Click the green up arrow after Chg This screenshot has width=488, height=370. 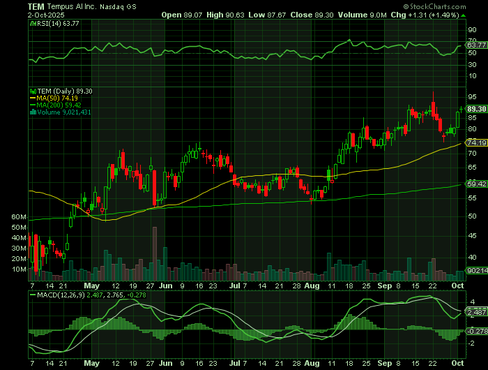coord(464,15)
